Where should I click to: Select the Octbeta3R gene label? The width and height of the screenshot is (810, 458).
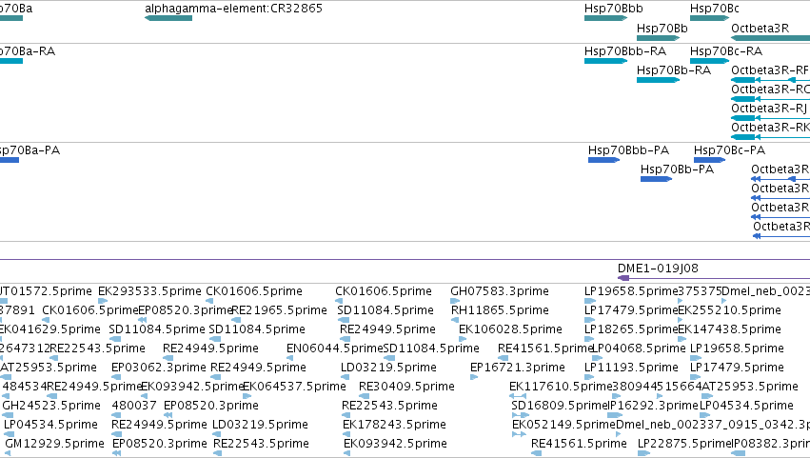760,29
